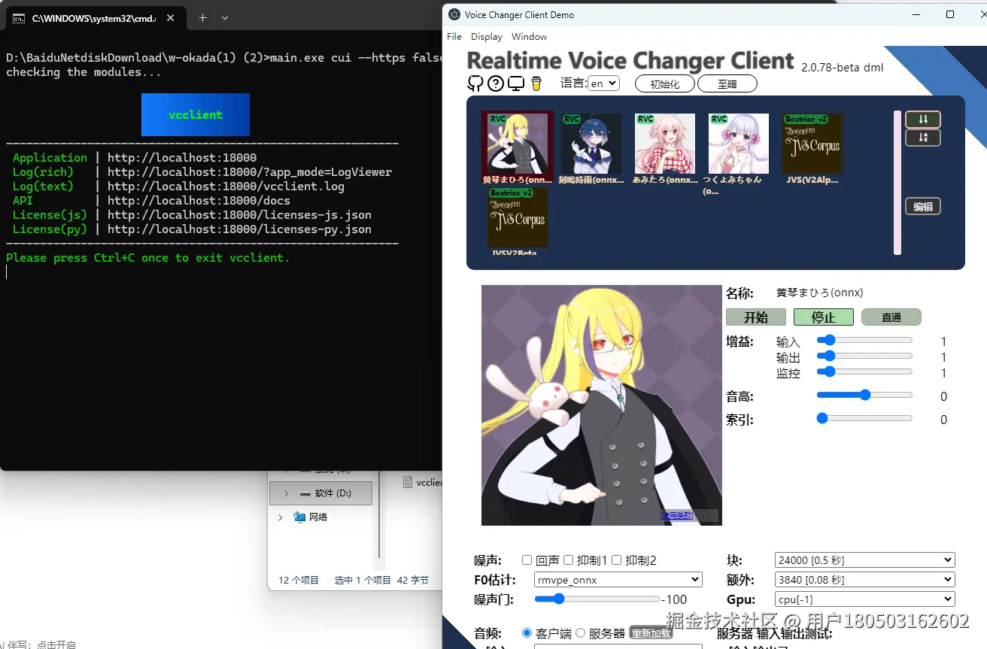Open the terminal tab dropdown chevron

tap(224, 18)
